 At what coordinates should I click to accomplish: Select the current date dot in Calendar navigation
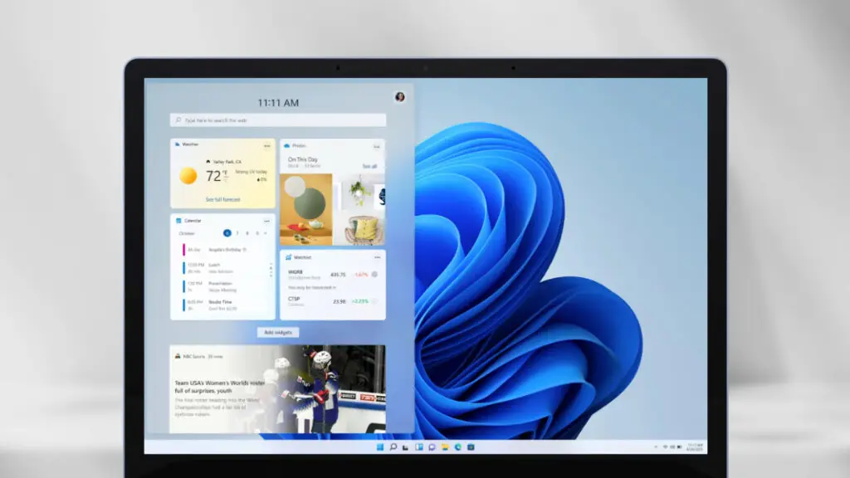click(x=227, y=233)
